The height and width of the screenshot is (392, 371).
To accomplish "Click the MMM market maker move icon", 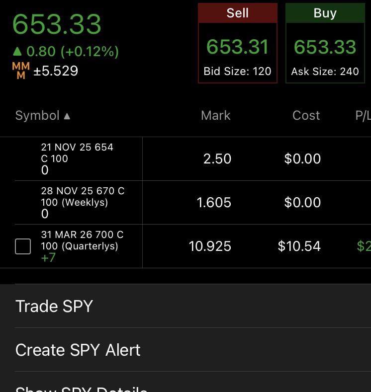I will (21, 71).
